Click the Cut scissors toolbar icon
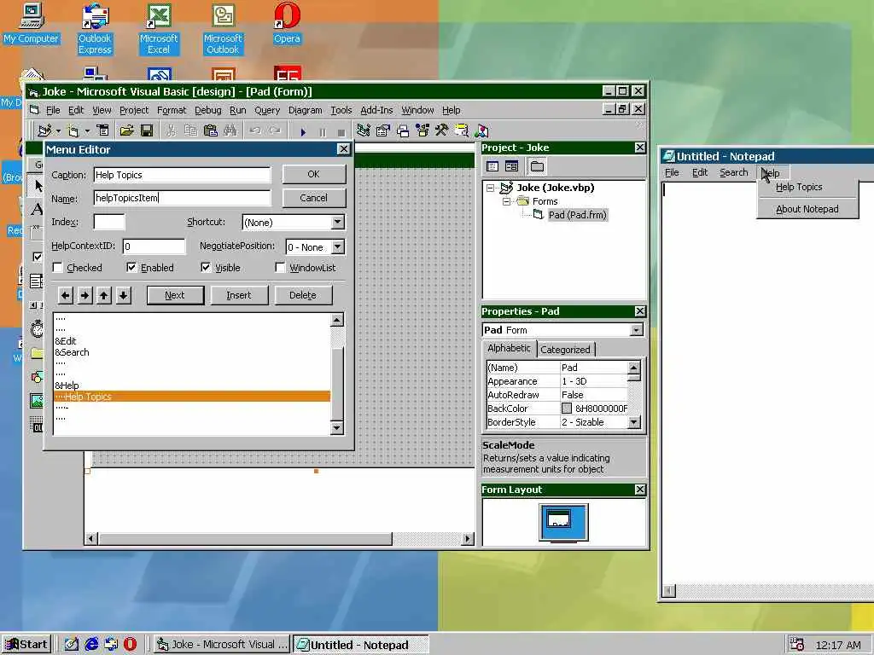 171,130
